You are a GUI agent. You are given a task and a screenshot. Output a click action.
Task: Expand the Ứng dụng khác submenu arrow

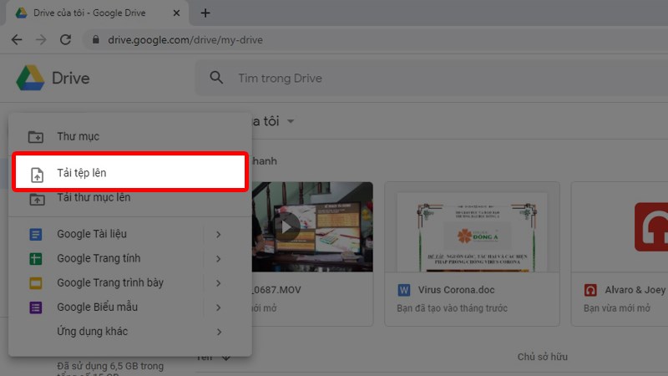point(218,332)
